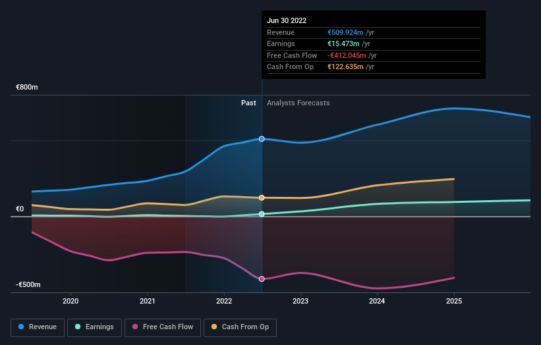Click the Revenue row label in tooltip

pos(281,32)
